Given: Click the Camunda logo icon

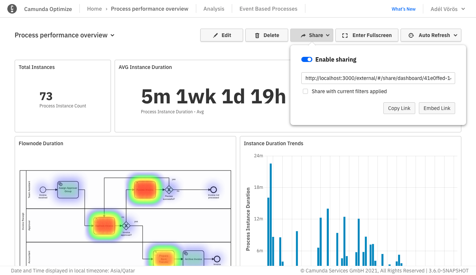Looking at the screenshot, I should [12, 9].
